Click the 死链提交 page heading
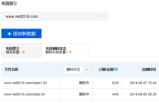This screenshot has width=159, height=103. [x=9, y=4]
